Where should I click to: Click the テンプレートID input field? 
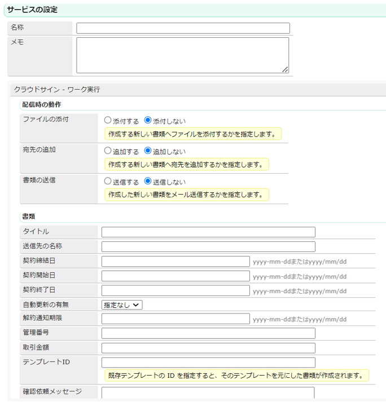click(208, 363)
